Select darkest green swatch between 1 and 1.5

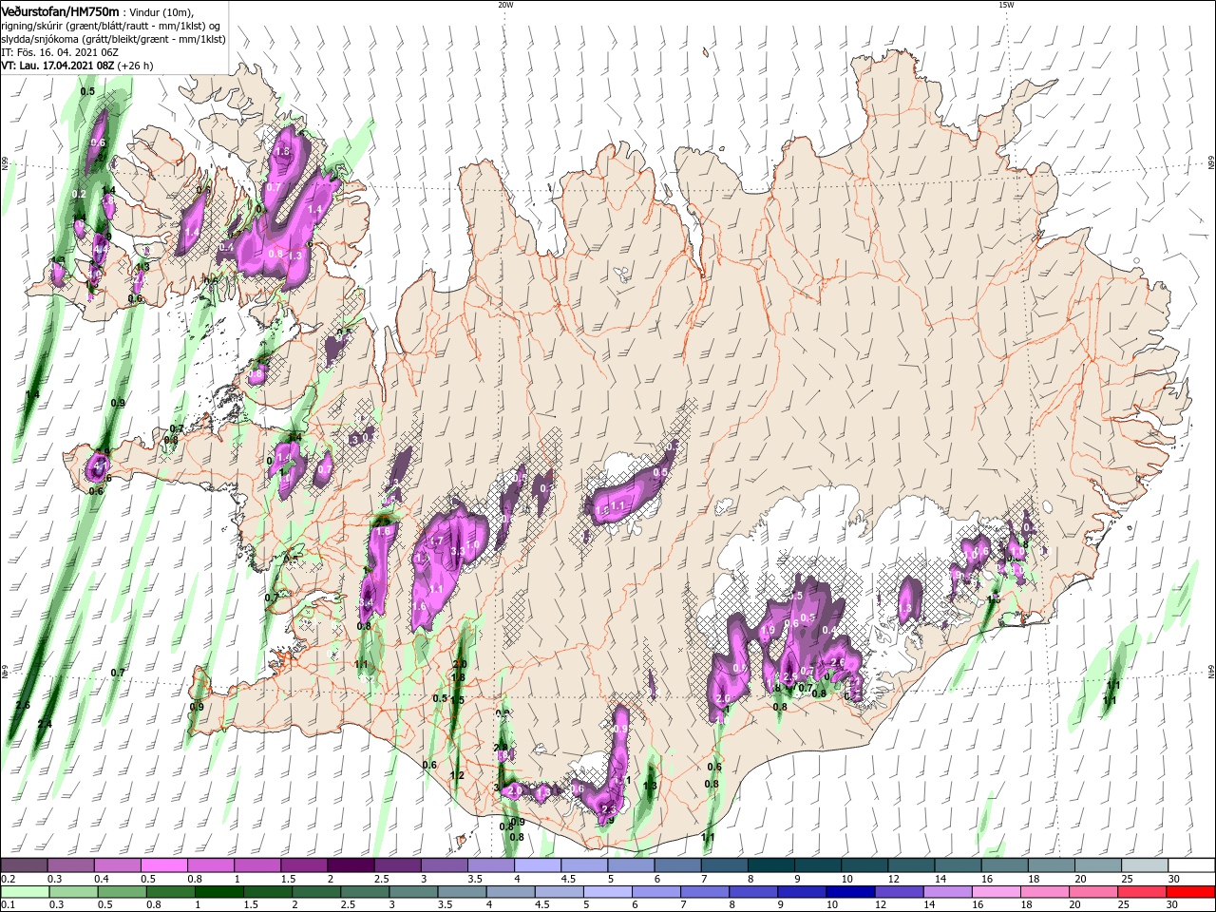click(x=218, y=892)
